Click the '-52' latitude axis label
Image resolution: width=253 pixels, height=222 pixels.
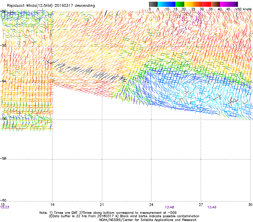point(3,45)
